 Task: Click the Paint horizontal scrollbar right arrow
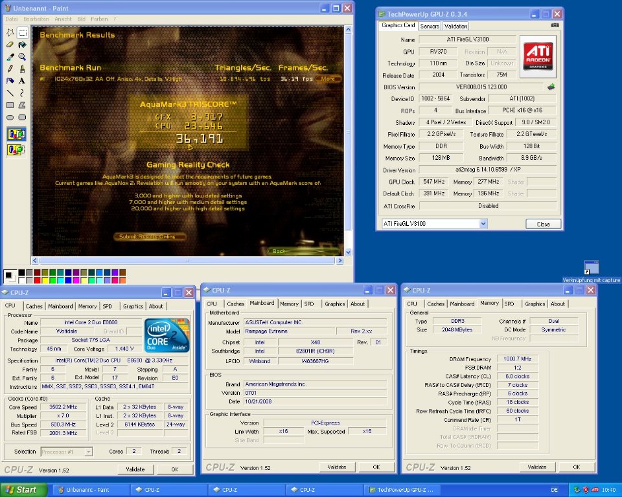340,260
